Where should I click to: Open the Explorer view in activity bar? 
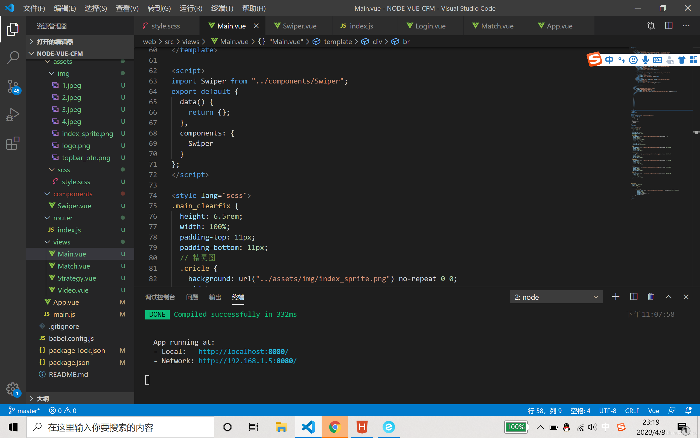[x=13, y=29]
